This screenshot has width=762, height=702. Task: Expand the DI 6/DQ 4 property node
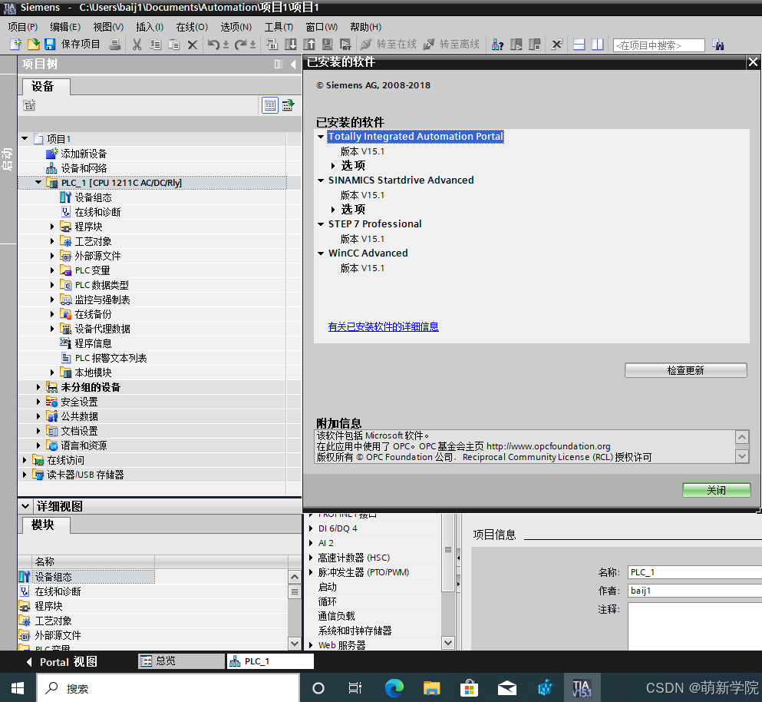(311, 528)
